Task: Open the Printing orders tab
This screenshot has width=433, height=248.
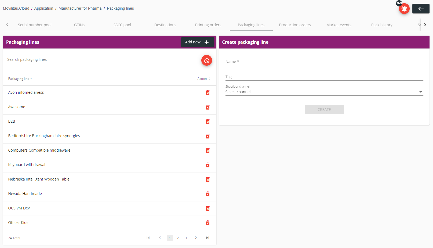Action: (208, 25)
